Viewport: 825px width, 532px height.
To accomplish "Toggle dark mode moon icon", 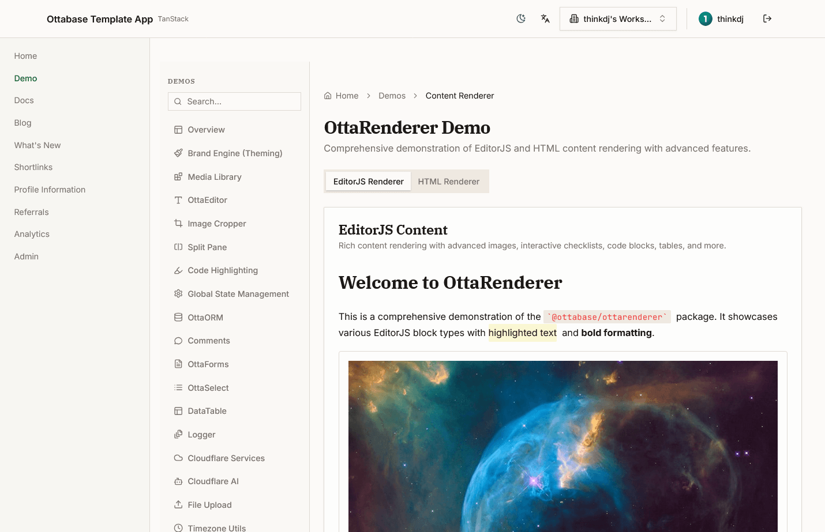I will [521, 19].
